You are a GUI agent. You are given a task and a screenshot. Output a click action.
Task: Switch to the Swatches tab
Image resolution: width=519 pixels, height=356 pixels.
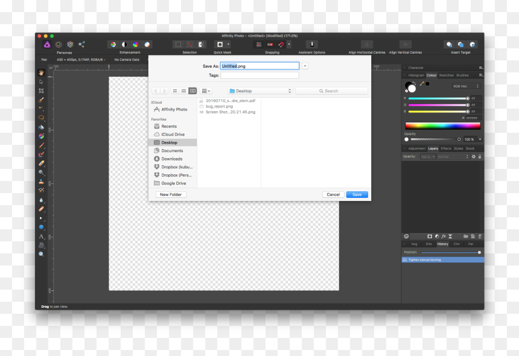click(x=446, y=75)
